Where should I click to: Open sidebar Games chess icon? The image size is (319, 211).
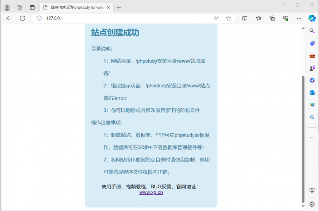point(312,68)
